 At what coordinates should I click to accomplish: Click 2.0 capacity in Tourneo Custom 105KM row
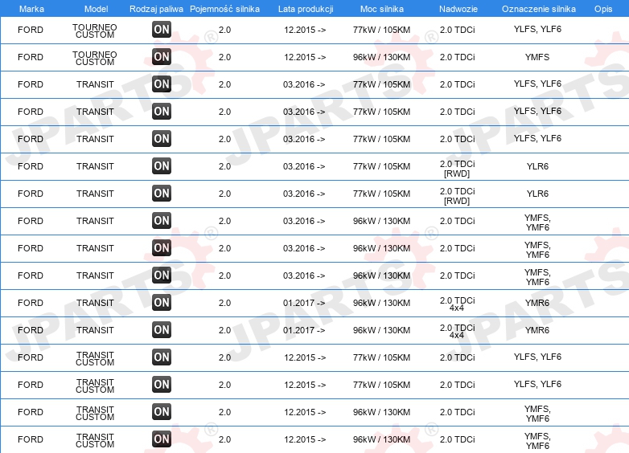click(224, 30)
